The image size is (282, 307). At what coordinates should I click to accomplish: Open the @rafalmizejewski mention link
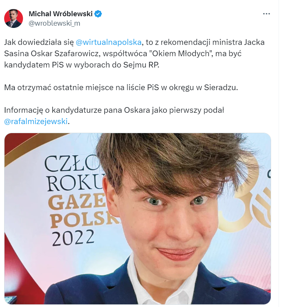pos(36,121)
